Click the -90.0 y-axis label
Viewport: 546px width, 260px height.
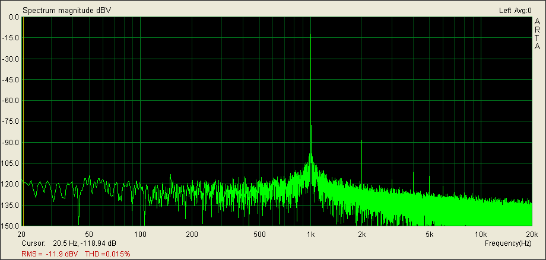[11, 142]
